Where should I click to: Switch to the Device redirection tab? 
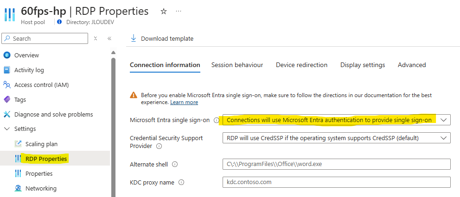301,65
